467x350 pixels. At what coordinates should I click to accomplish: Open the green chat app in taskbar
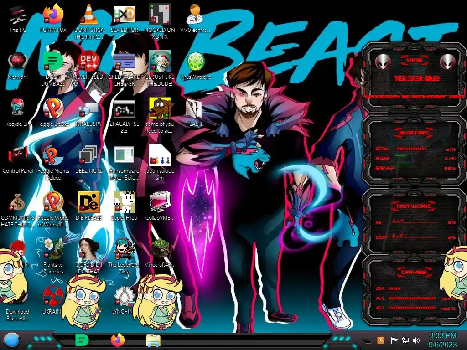click(82, 340)
